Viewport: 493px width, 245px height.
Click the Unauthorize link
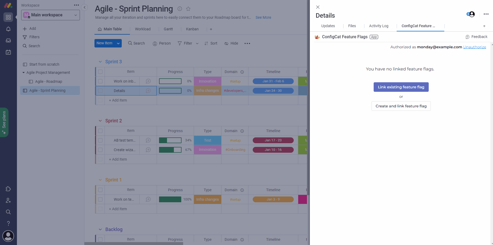474,47
